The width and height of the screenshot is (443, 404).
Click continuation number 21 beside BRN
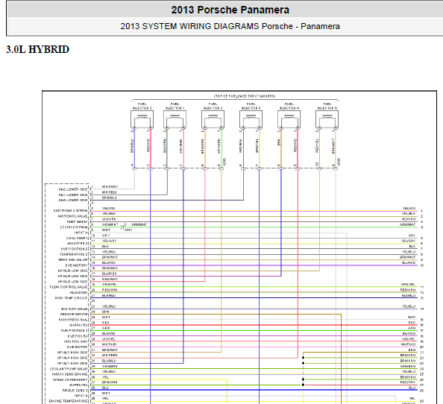pyautogui.click(x=421, y=353)
